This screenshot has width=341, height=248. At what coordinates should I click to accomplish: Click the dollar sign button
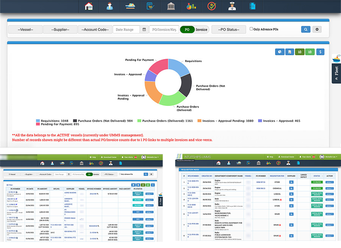coord(320,52)
